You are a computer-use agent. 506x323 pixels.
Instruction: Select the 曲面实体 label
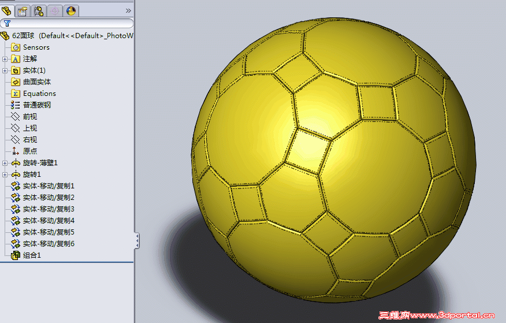point(37,82)
